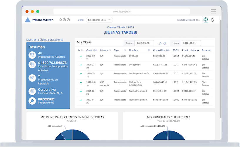Click the plus circle icon in header
Image resolution: width=240 pixels, height=147 pixels.
coord(64,20)
